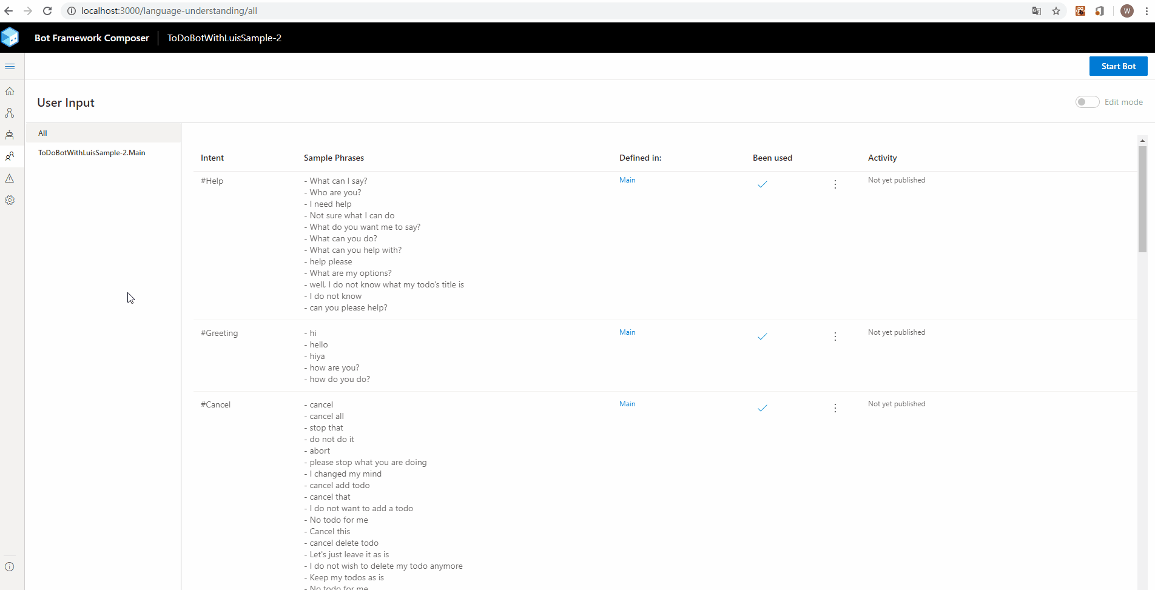This screenshot has height=590, width=1155.
Task: Click the Been used column header
Action: coord(772,158)
